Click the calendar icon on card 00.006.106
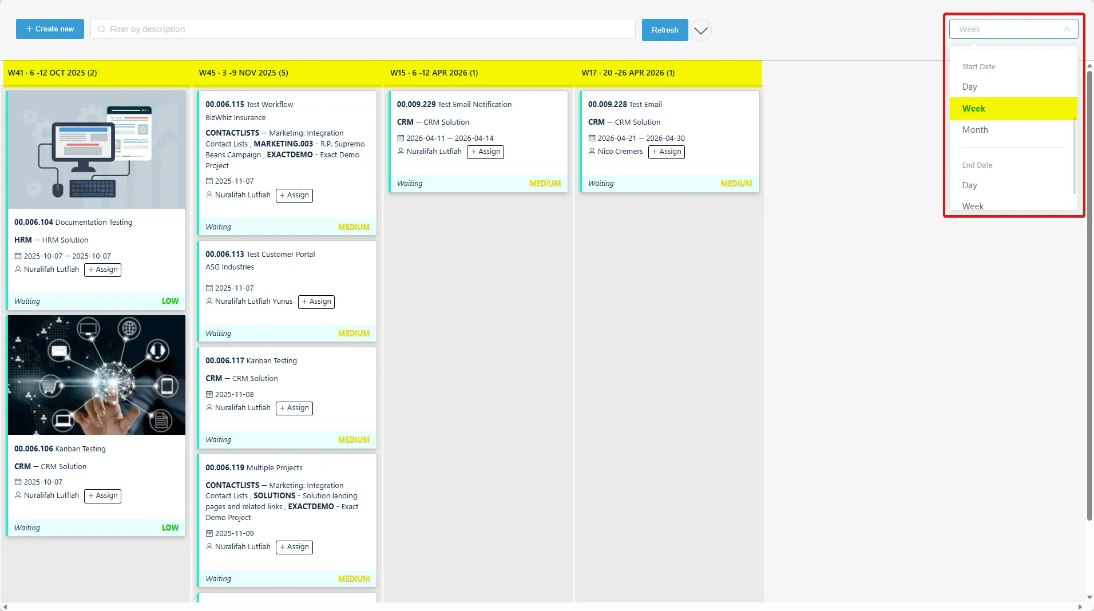 pyautogui.click(x=18, y=482)
